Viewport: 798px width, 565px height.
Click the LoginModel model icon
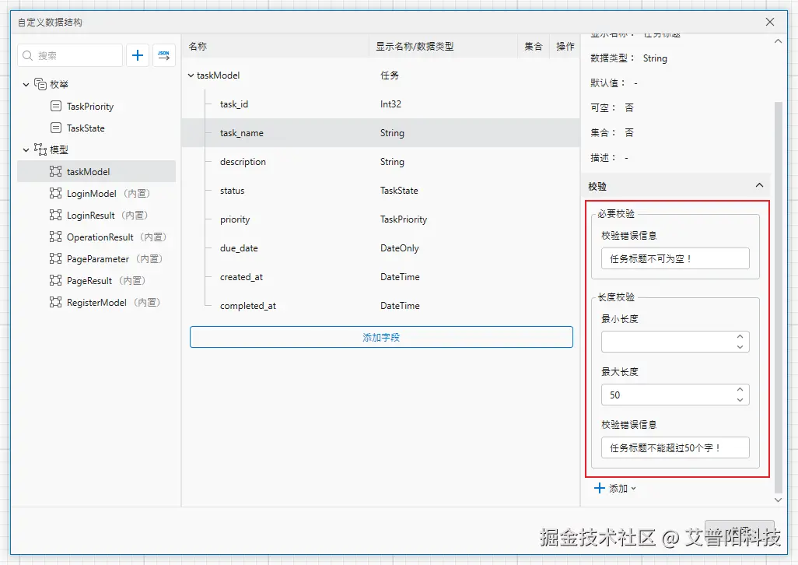(56, 194)
